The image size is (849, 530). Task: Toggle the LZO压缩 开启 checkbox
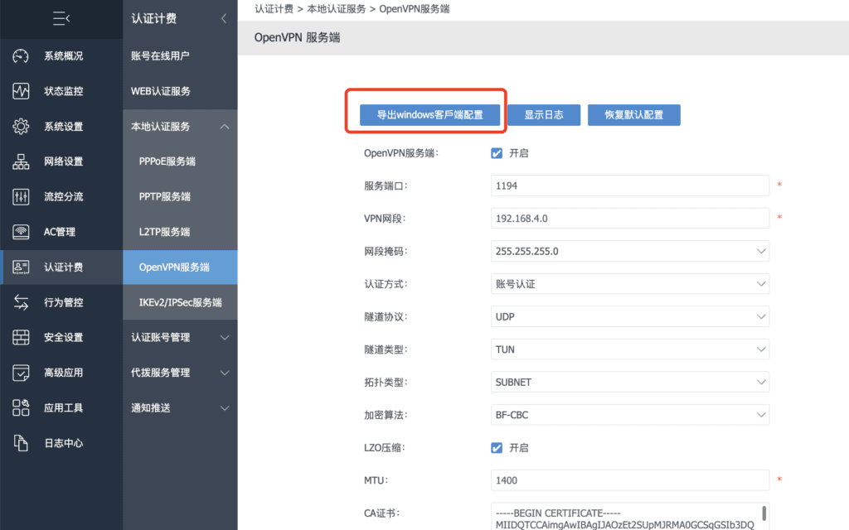click(497, 448)
